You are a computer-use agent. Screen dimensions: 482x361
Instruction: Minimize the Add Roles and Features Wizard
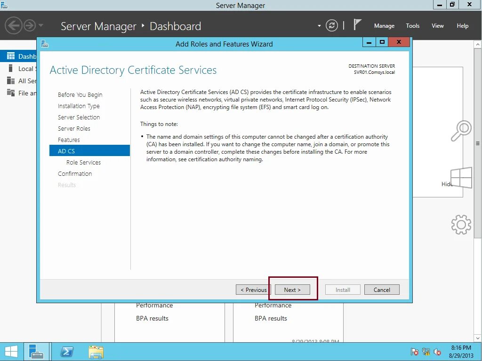(x=369, y=42)
